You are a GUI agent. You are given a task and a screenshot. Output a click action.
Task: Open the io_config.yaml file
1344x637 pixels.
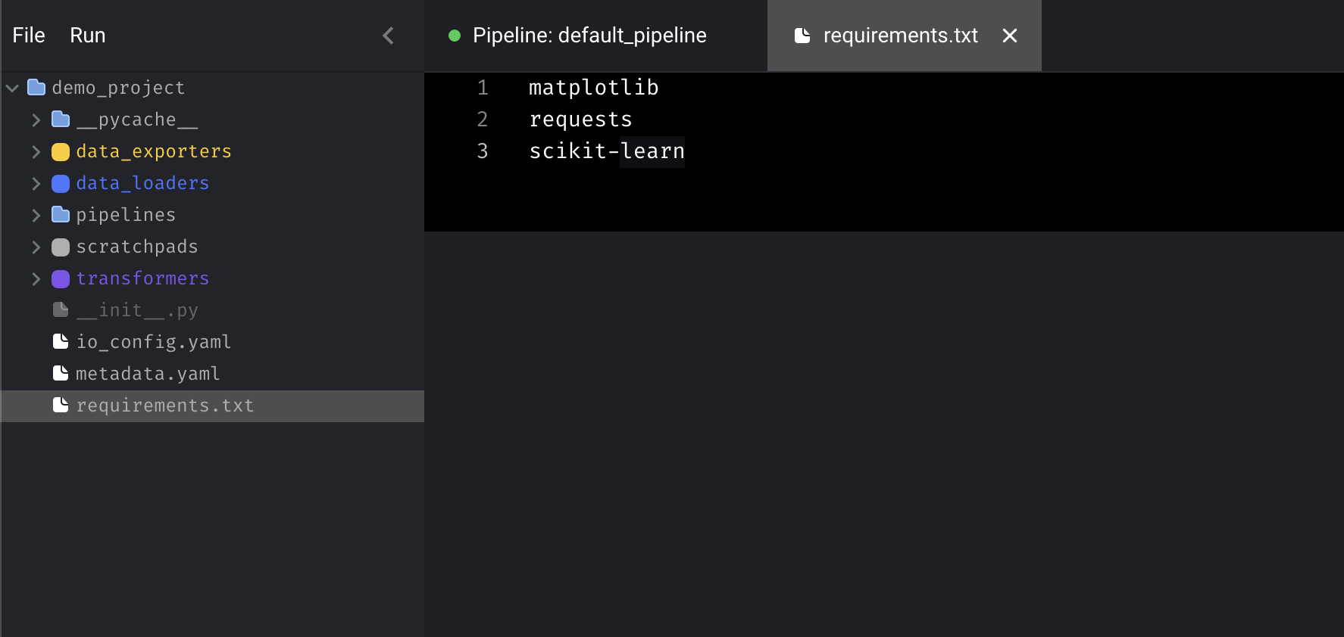click(154, 342)
